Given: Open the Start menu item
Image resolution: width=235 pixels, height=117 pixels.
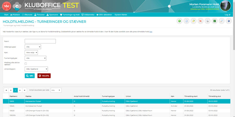Looking at the screenshot, I should tap(6, 15).
